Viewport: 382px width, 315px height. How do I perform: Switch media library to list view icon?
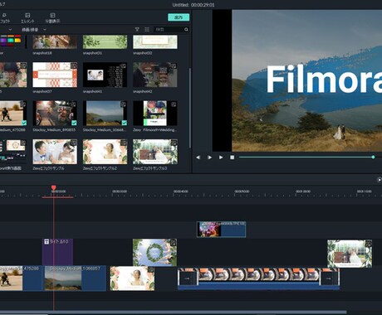click(x=147, y=29)
